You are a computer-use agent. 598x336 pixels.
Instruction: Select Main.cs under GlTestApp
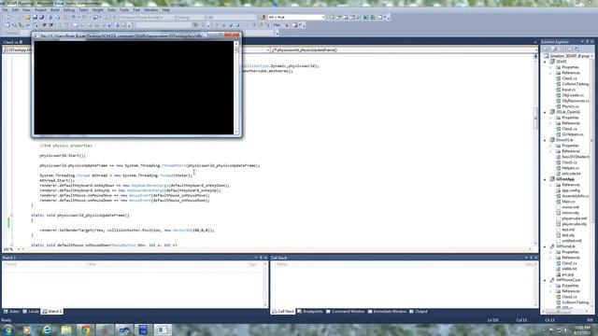pyautogui.click(x=568, y=202)
